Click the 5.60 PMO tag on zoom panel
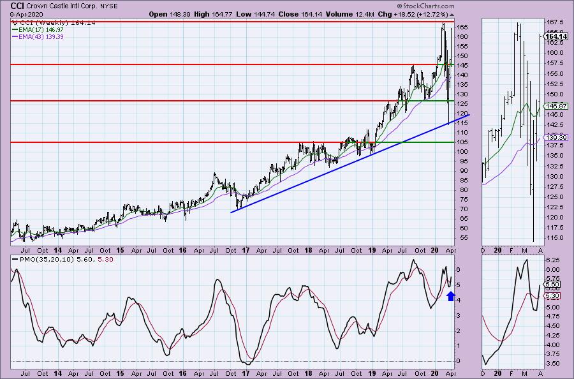The image size is (574, 379). coord(552,284)
